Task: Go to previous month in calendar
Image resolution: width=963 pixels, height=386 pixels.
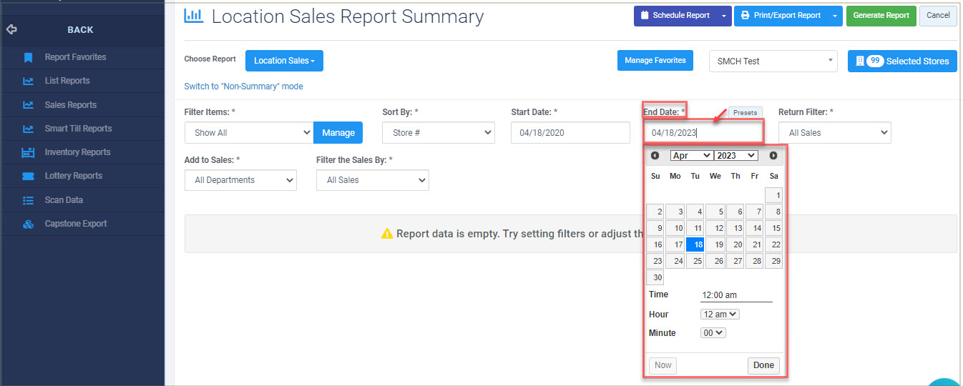Action: pyautogui.click(x=655, y=156)
